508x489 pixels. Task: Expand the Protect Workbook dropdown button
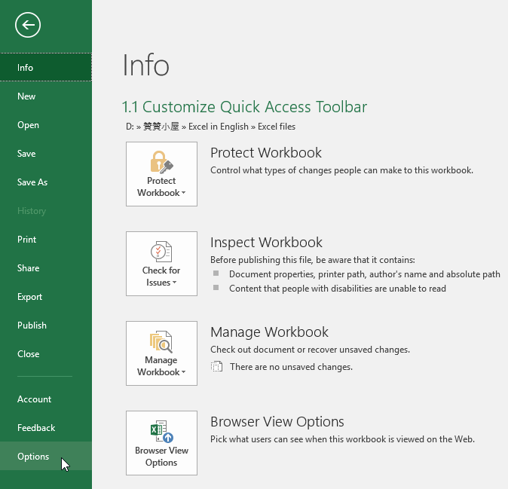[x=161, y=174]
